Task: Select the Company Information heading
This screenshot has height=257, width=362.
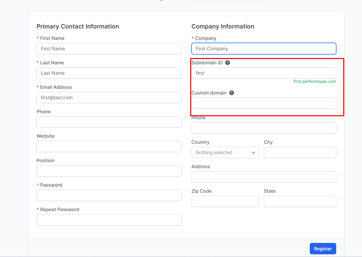Action: coord(223,26)
